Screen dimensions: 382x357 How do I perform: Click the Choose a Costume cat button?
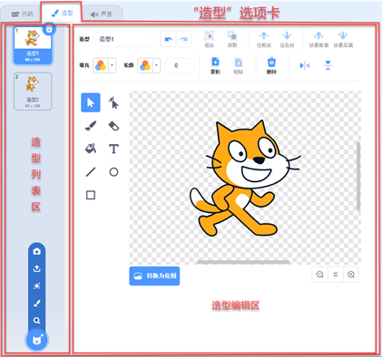point(37,340)
